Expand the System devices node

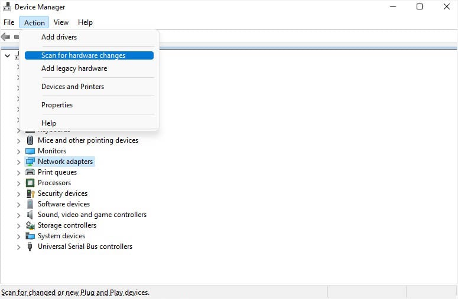18,236
